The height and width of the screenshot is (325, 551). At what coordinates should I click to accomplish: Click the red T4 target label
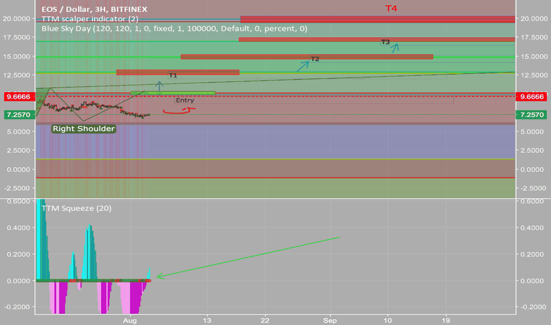tap(391, 8)
